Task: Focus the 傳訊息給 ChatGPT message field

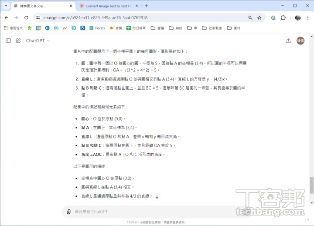Action: click(x=156, y=212)
